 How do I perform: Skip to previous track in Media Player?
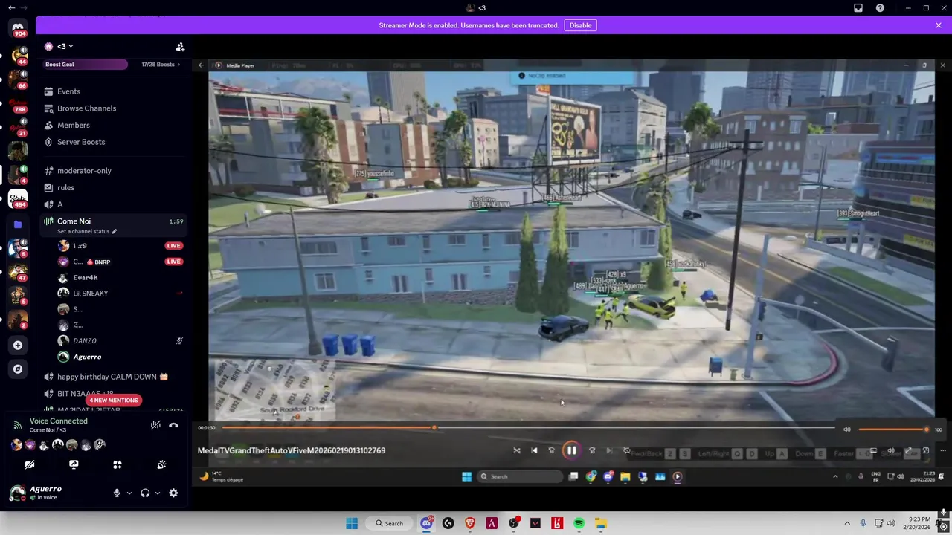click(534, 450)
